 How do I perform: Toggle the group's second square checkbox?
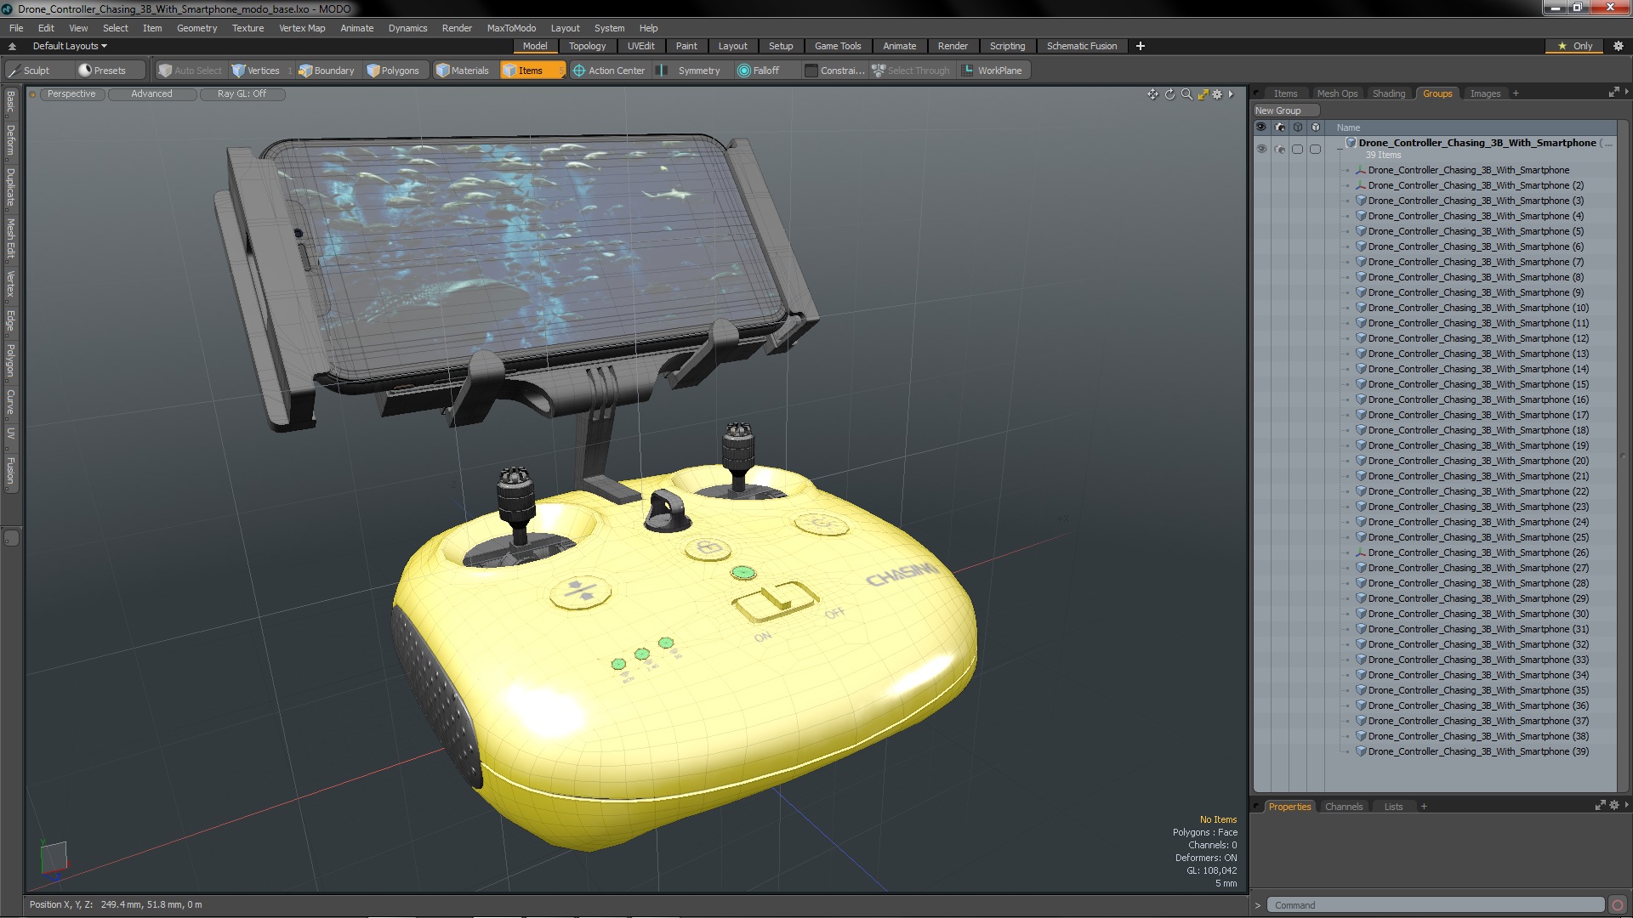point(1316,149)
